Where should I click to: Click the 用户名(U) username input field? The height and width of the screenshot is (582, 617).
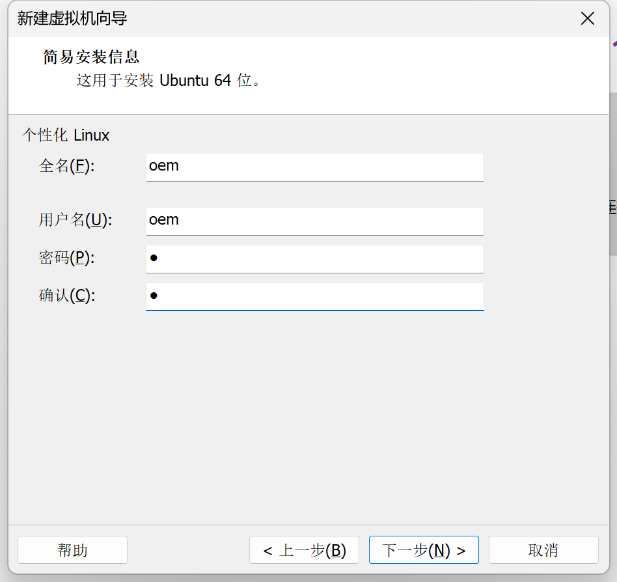tap(314, 221)
